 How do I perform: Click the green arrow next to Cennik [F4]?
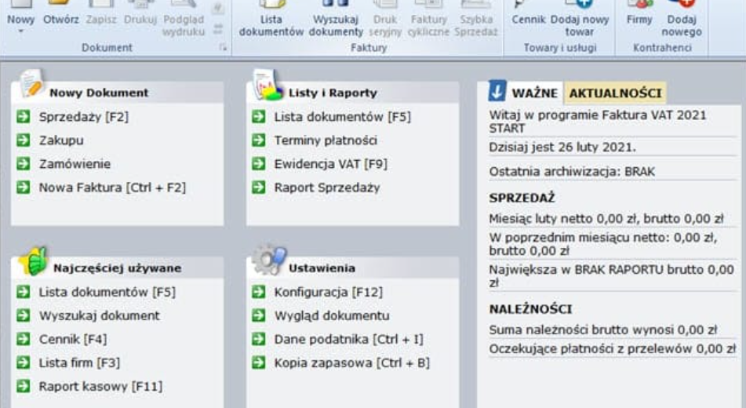pyautogui.click(x=24, y=338)
